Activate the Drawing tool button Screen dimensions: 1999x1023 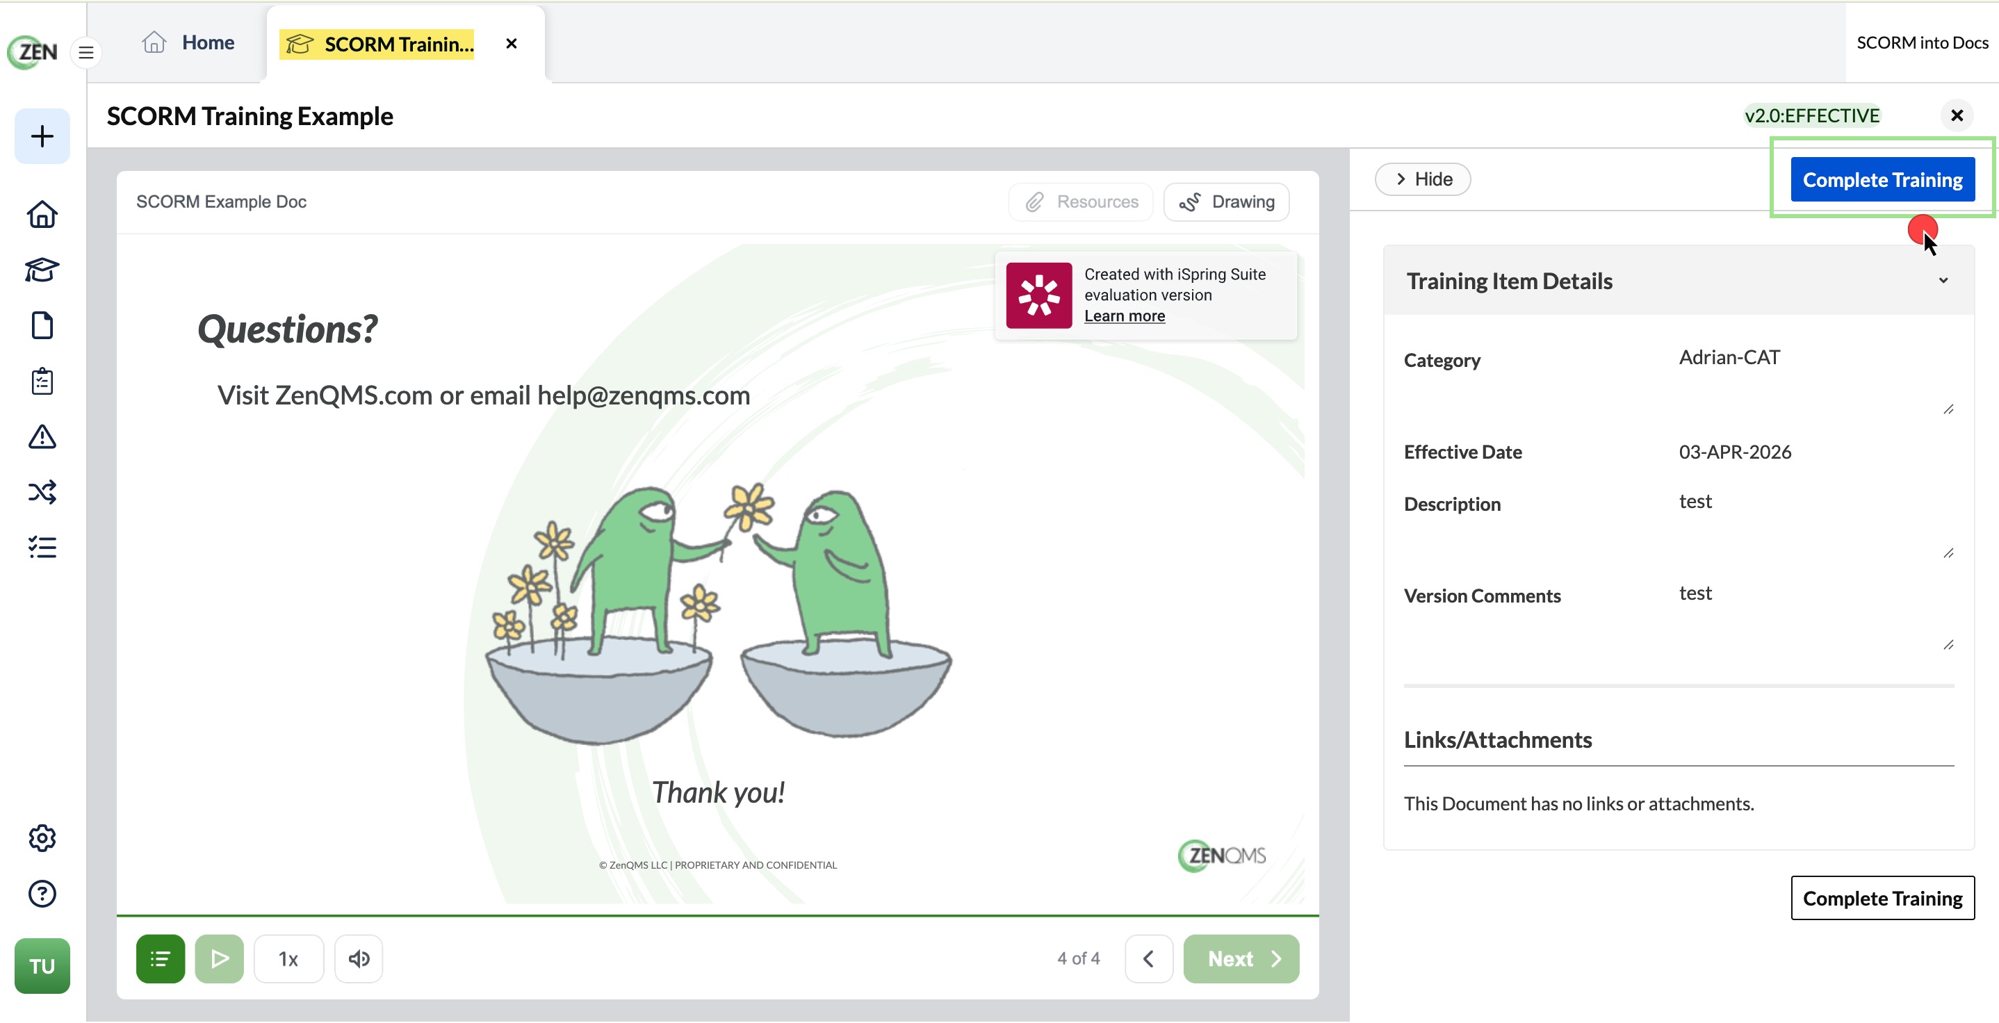[1226, 202]
